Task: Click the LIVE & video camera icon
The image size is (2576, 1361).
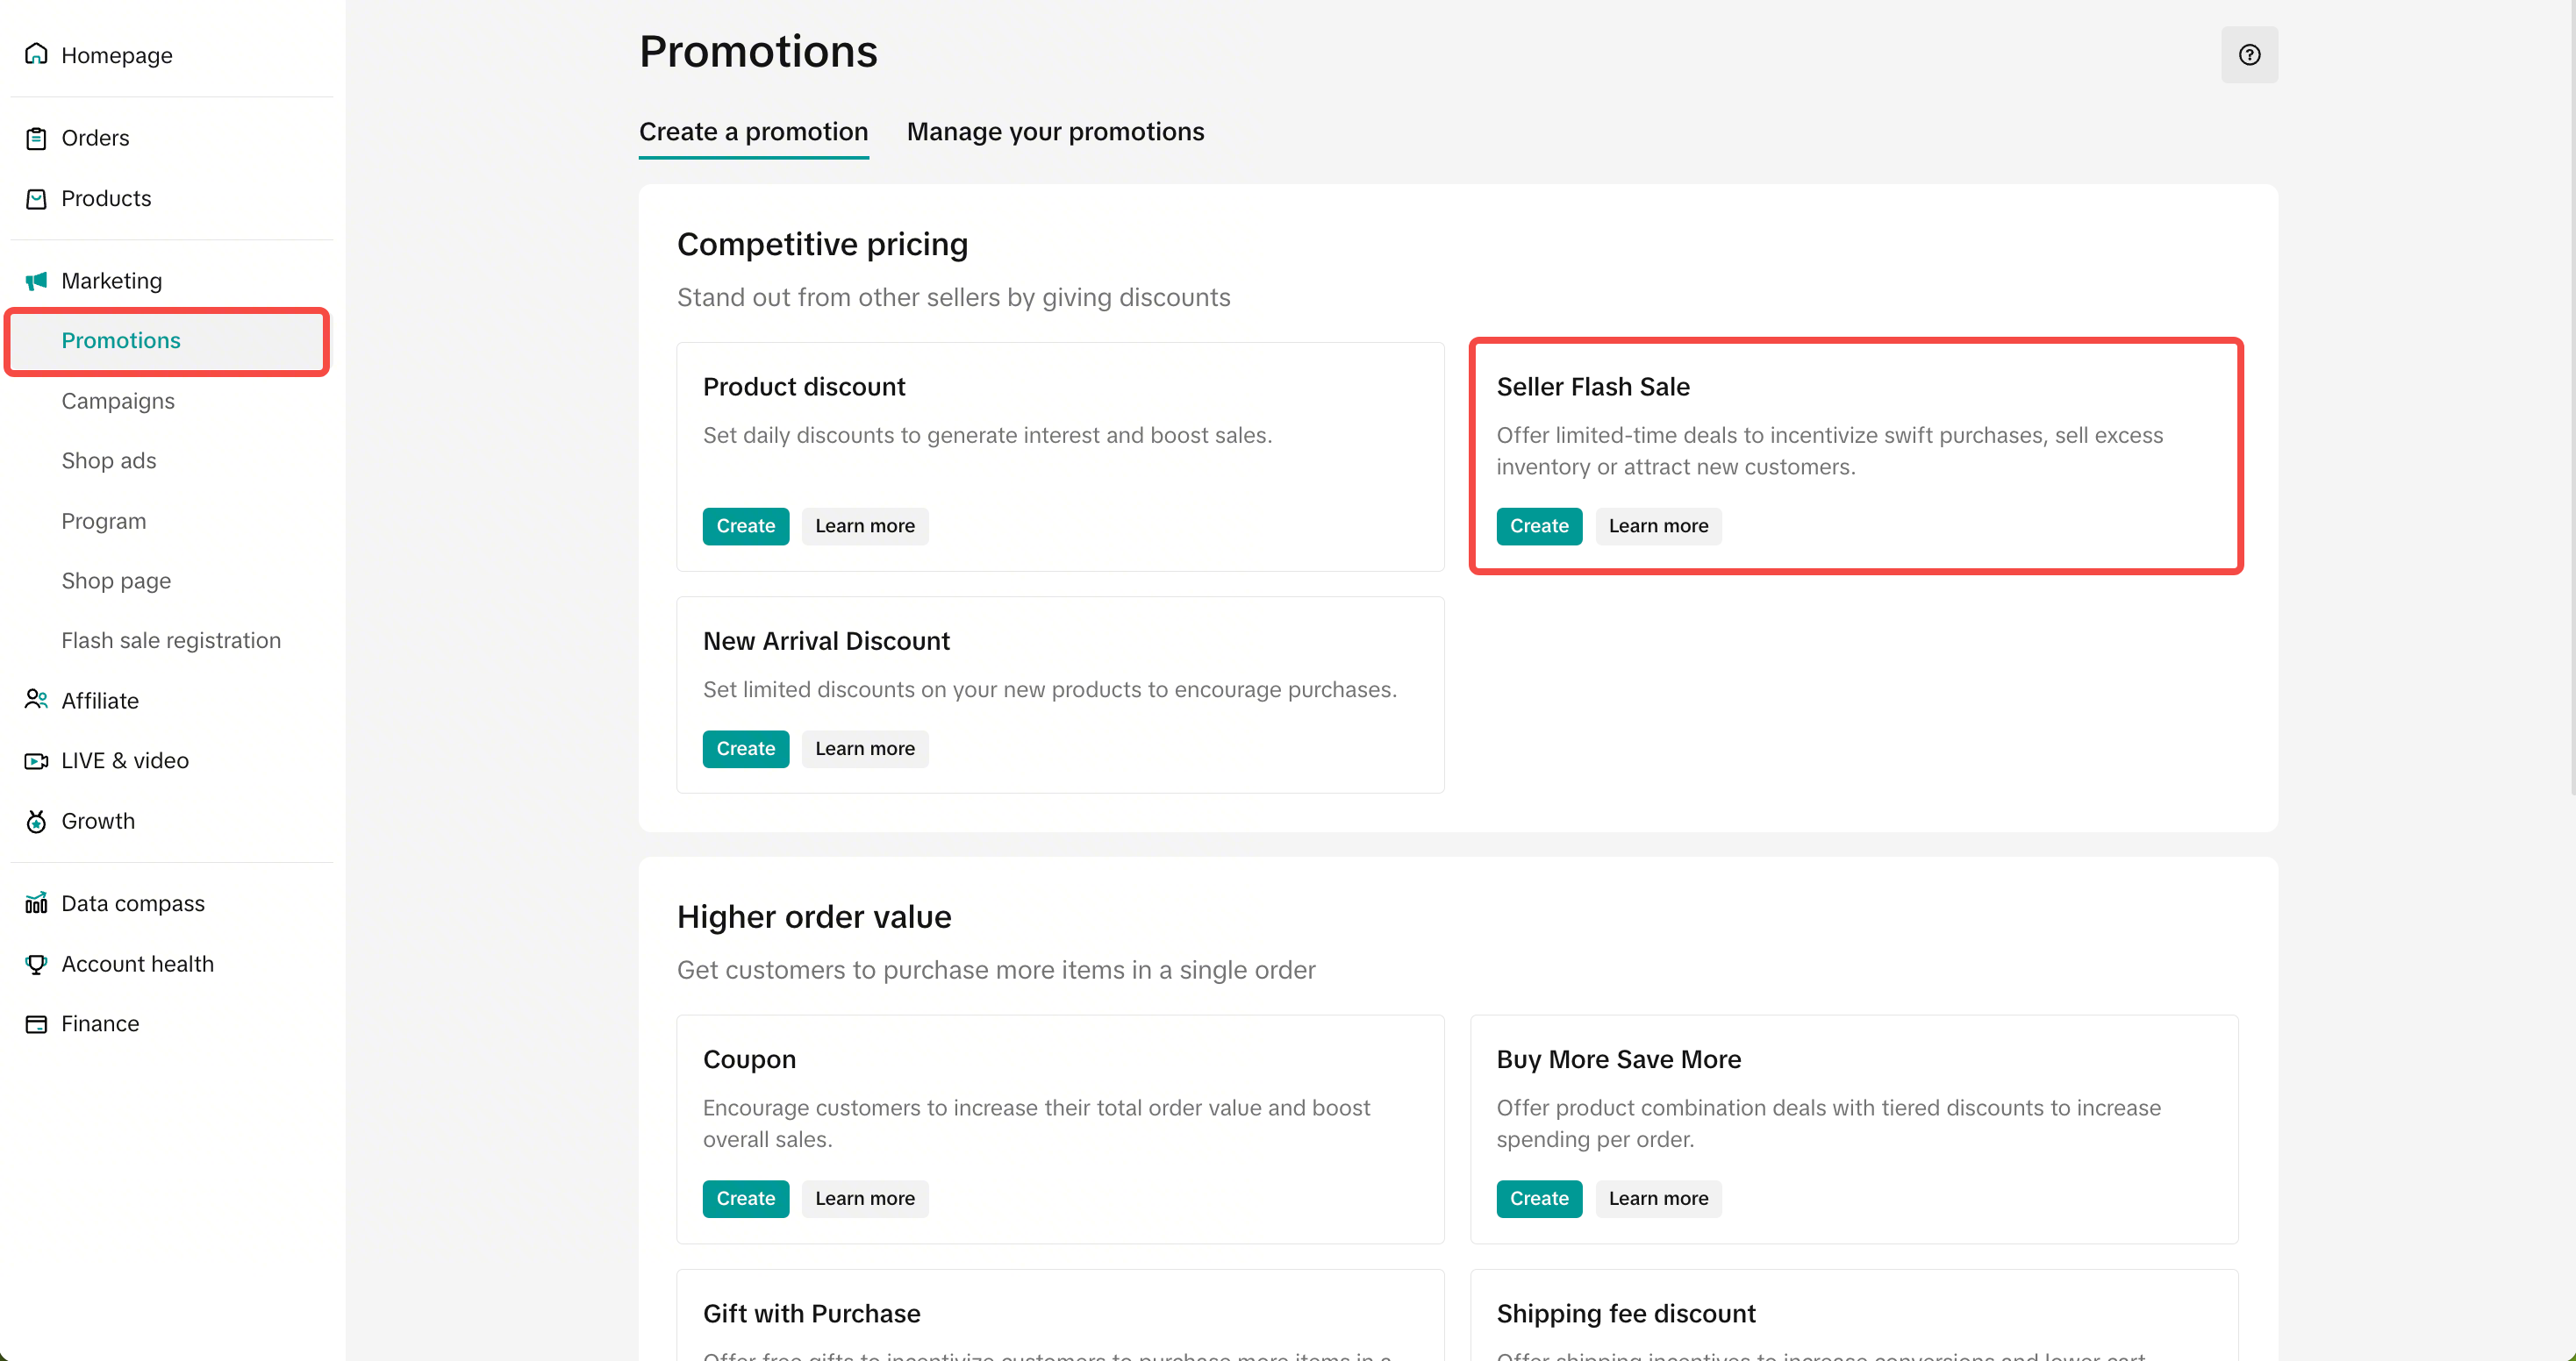Action: 36,760
